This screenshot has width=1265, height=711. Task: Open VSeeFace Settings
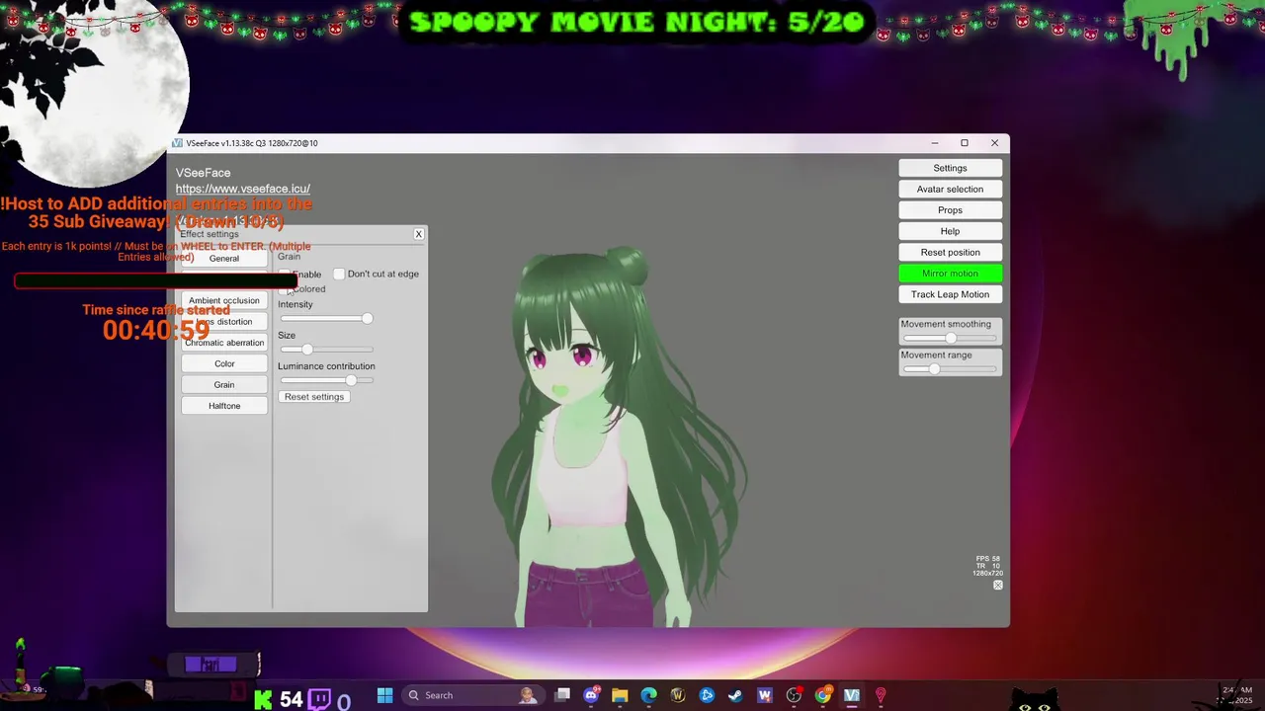[950, 168]
